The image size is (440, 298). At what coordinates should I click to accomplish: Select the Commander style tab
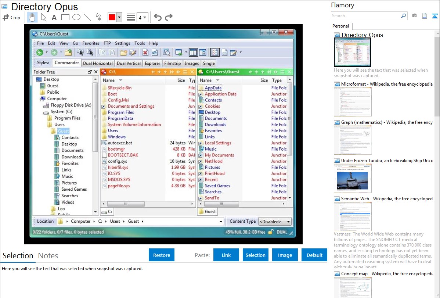click(67, 63)
